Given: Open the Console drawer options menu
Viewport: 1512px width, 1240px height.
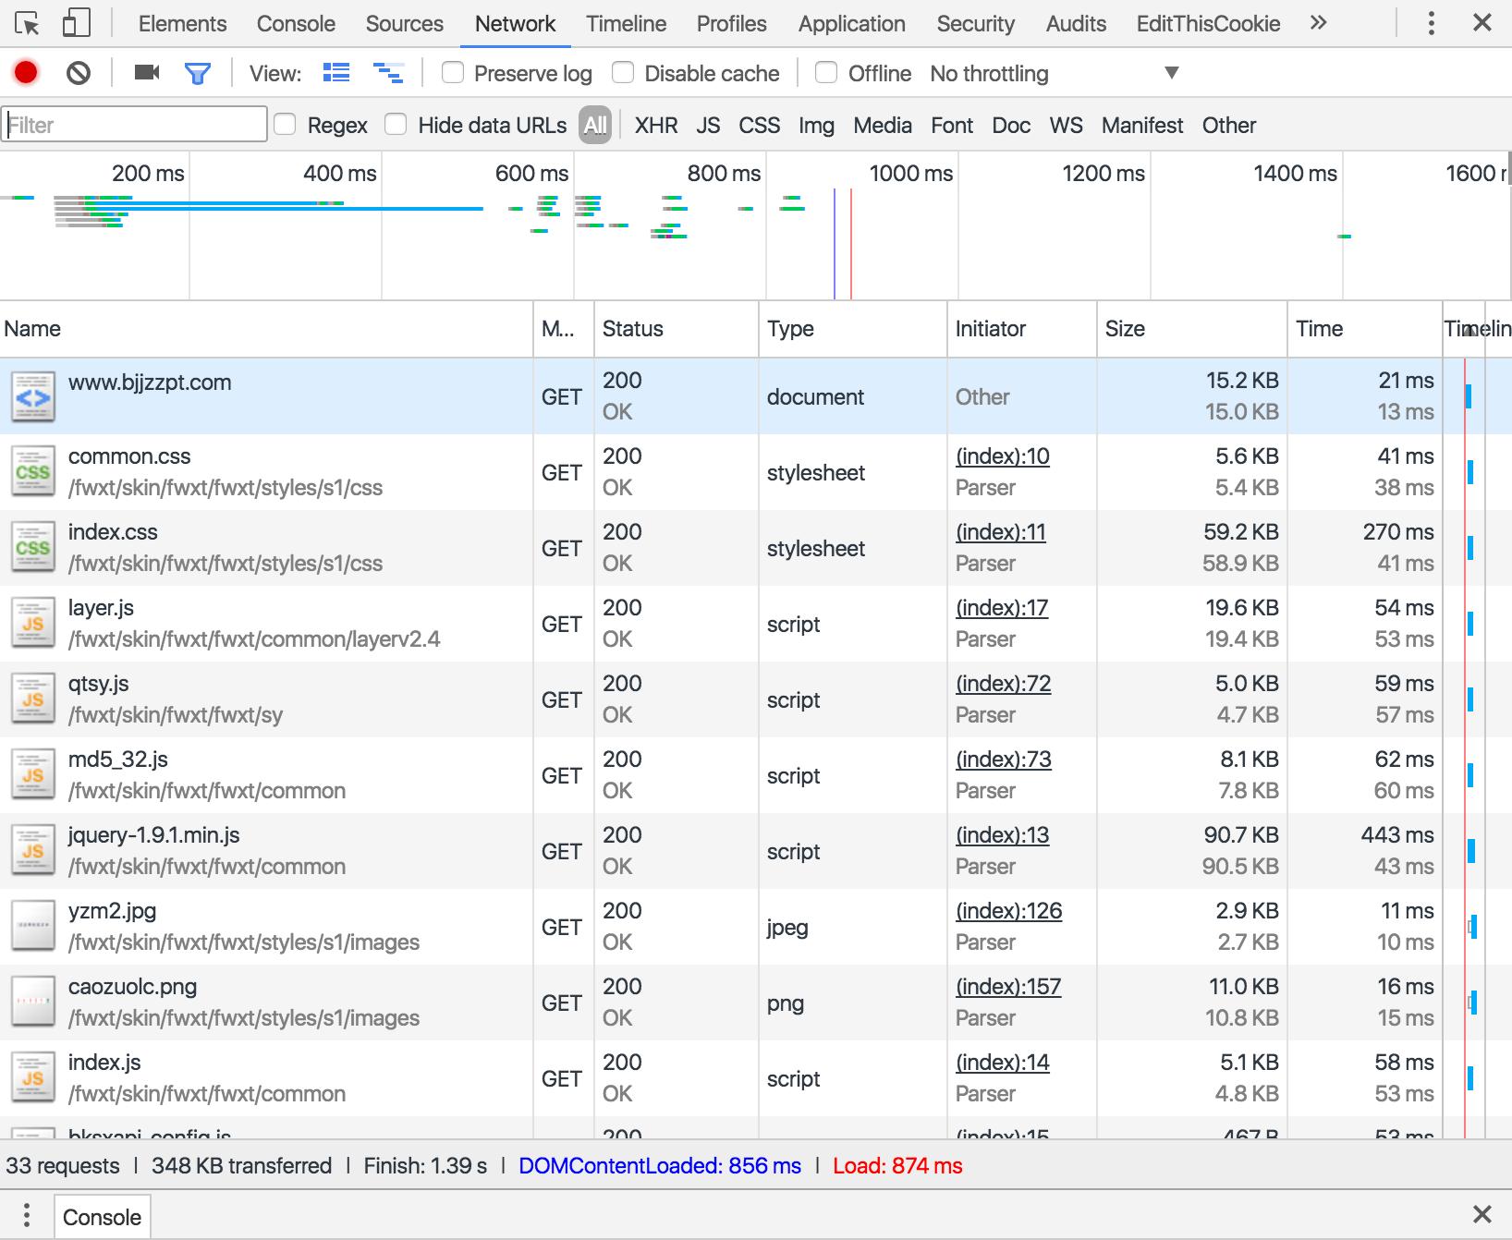Looking at the screenshot, I should 27,1215.
